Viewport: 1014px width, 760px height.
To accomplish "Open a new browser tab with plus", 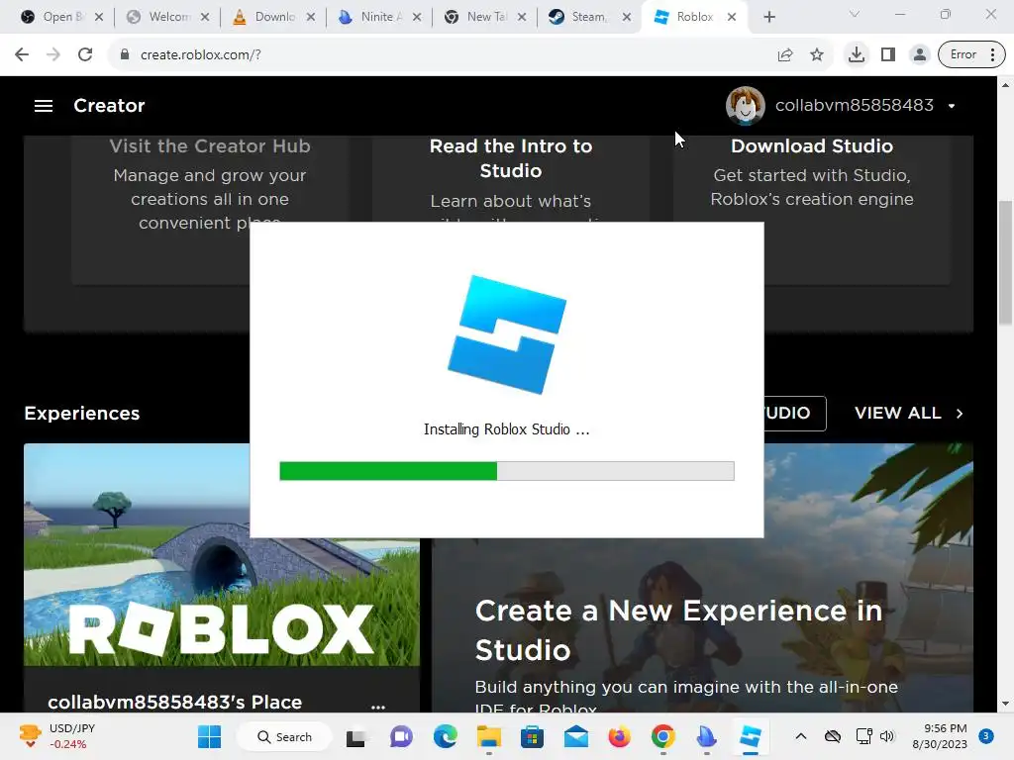I will (768, 18).
